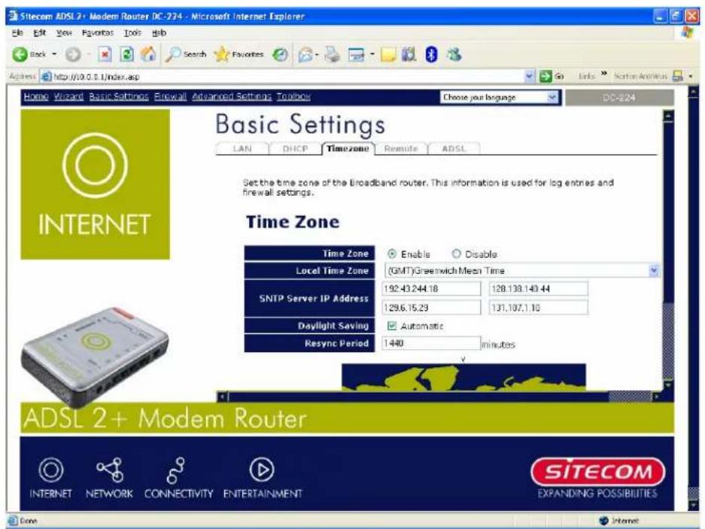Click the Sitecom logo
The height and width of the screenshot is (529, 705).
(x=597, y=472)
